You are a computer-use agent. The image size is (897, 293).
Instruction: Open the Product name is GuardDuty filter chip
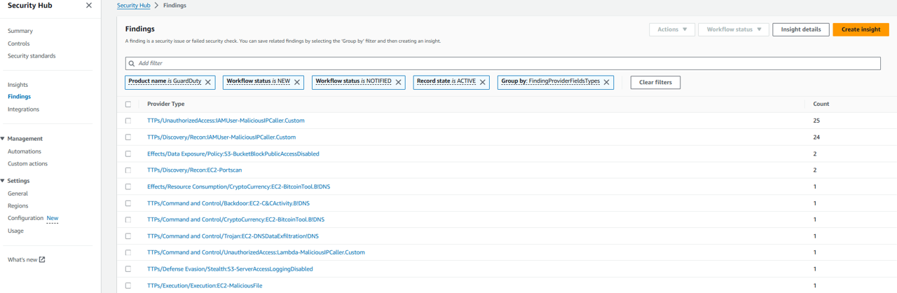coord(165,81)
